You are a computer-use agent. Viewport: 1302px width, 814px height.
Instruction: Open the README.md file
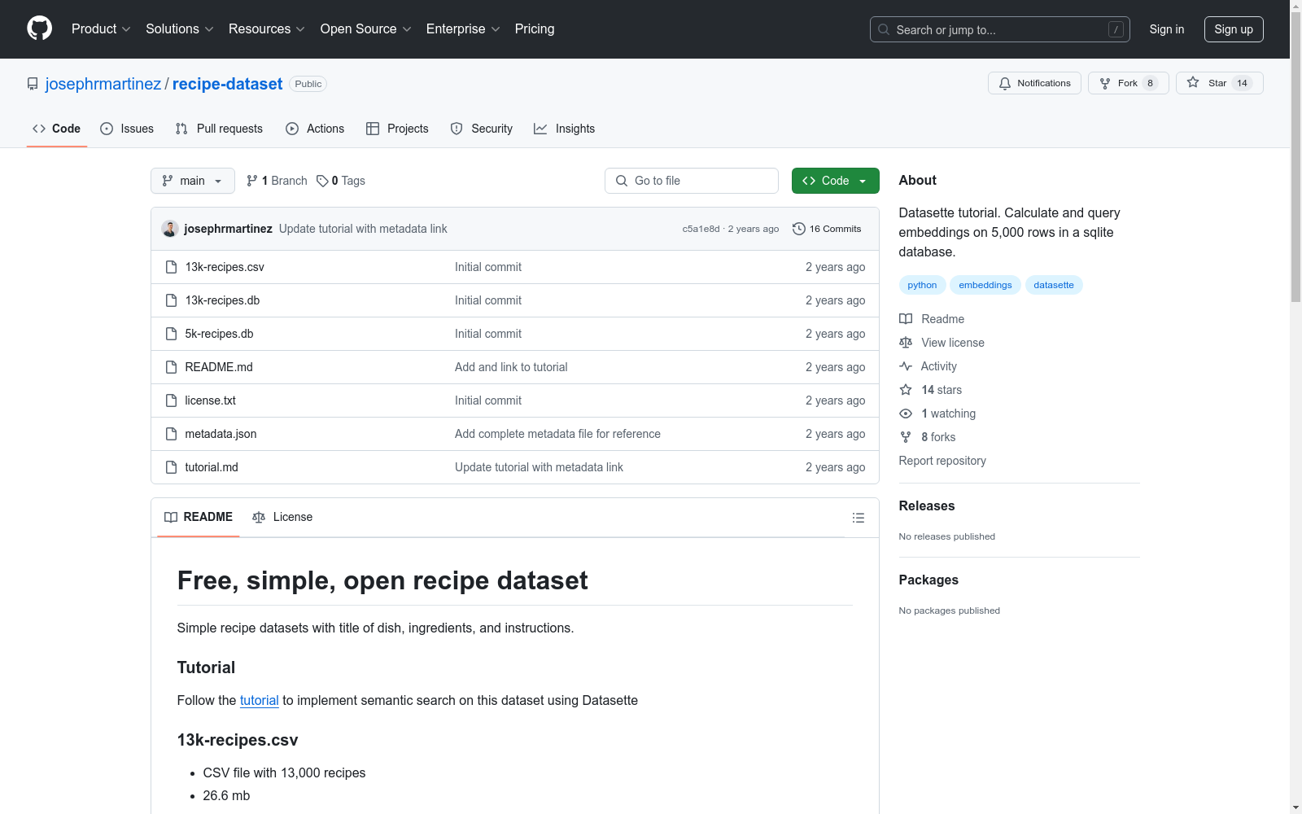tap(219, 367)
